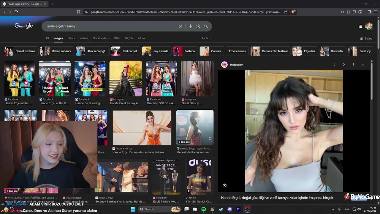Viewport: 380px width, 214px height.
Task: Go to Google homepage via logo
Action: 24,26
